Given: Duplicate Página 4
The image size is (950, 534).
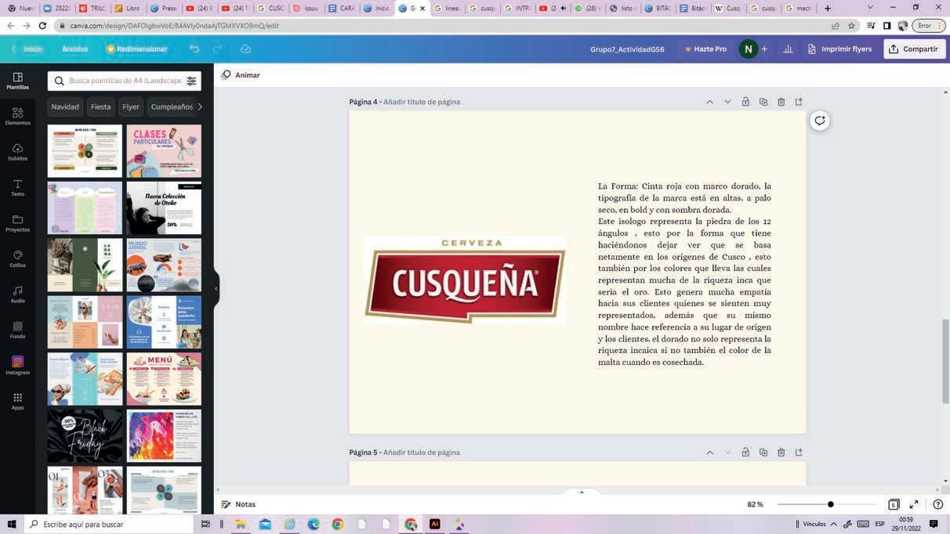Looking at the screenshot, I should 763,102.
